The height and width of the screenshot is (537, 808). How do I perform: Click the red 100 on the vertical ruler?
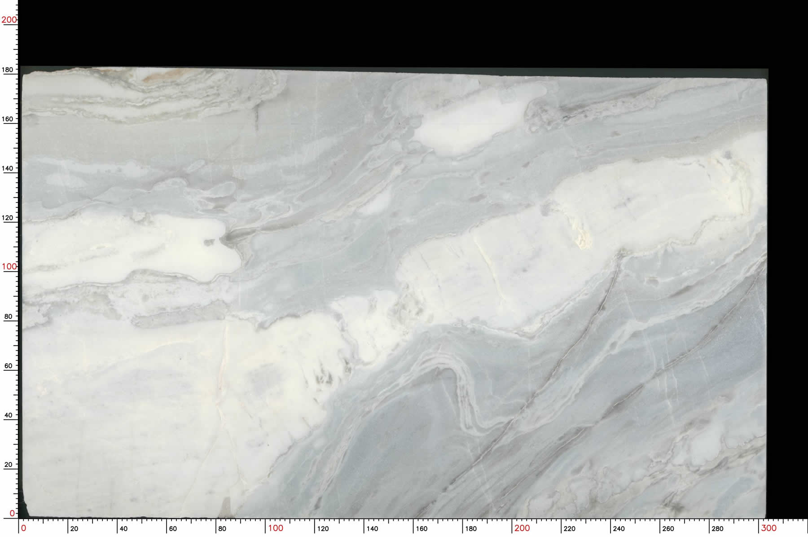pos(9,267)
